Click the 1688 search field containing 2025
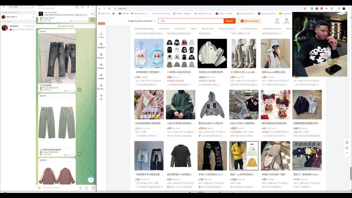The image size is (352, 198). 191,21
